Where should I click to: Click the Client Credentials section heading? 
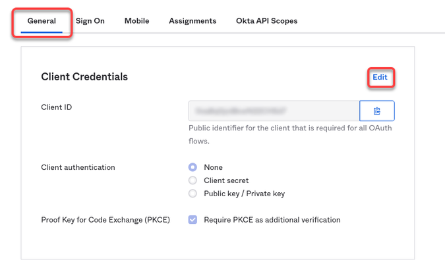84,77
